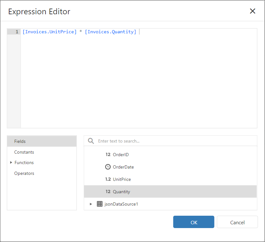Choose the OrderID field name
The height and width of the screenshot is (242, 265).
tap(121, 155)
